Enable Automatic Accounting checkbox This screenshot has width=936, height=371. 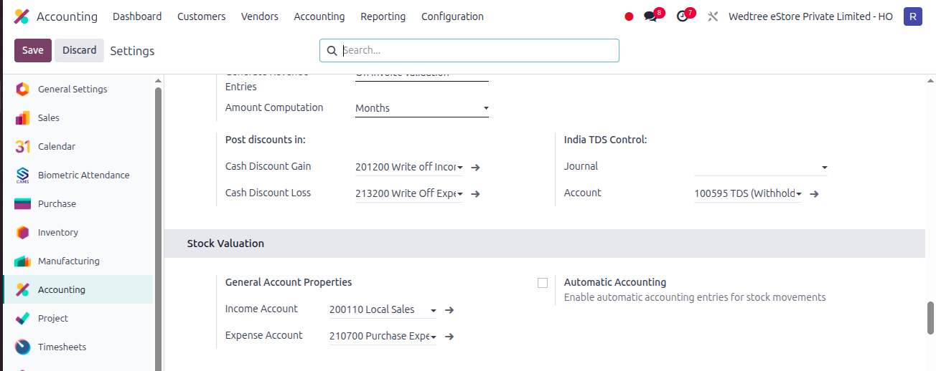pos(543,283)
